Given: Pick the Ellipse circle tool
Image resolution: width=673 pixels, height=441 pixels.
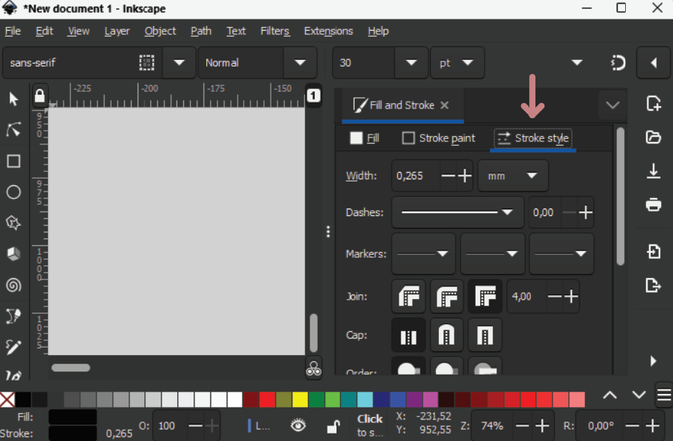Looking at the screenshot, I should coord(13,192).
